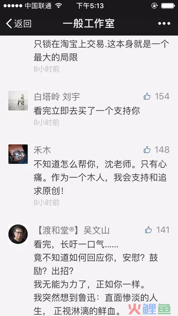This screenshot has height=316, width=178.
Task: Tap the back chevron arrow icon
Action: pos(9,23)
